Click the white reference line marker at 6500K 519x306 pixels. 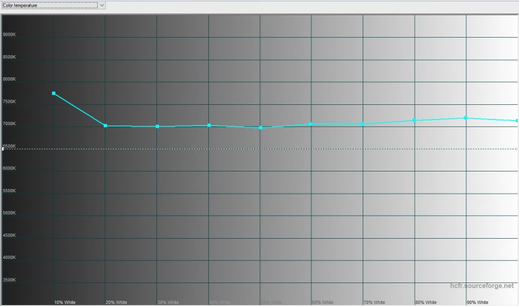click(x=3, y=149)
